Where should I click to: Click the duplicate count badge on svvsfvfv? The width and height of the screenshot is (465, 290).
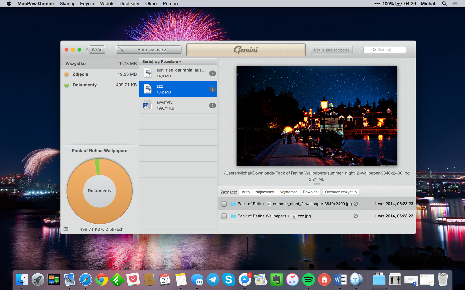212,105
